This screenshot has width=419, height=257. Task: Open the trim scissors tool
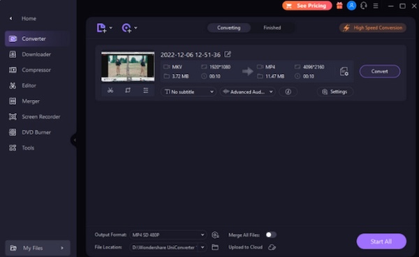110,90
